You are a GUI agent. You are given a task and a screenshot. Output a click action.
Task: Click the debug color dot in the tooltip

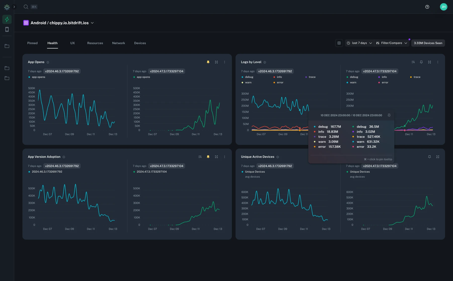pos(315,127)
